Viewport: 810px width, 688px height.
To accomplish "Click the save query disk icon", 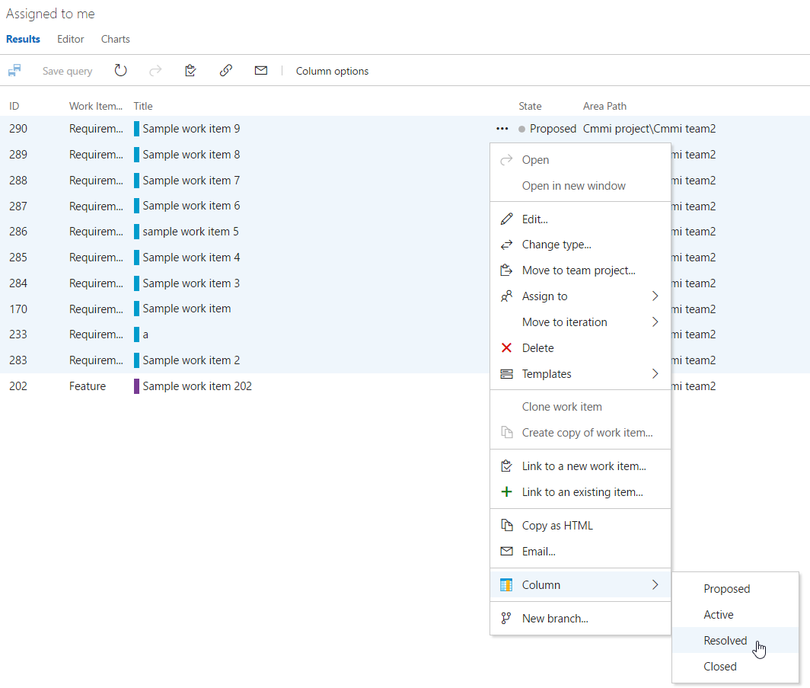I will [x=14, y=70].
